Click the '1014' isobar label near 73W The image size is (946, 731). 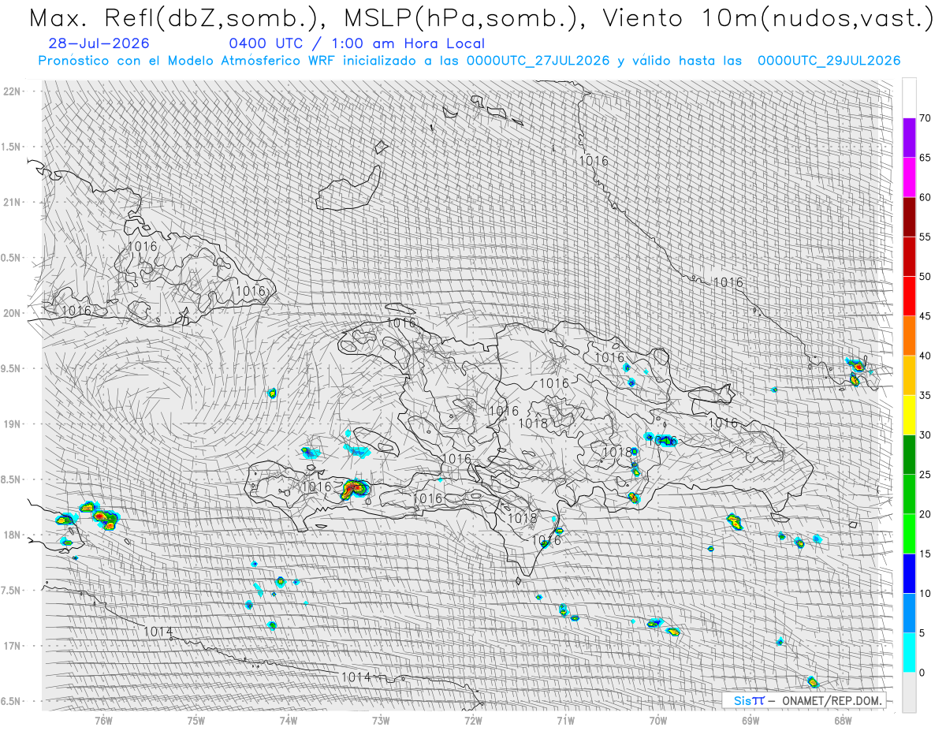point(356,677)
